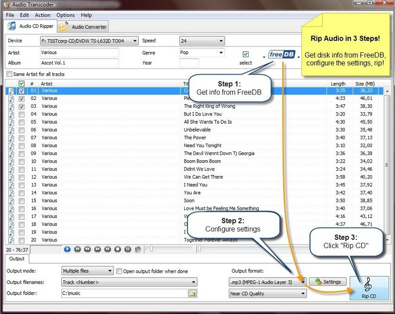This screenshot has width=395, height=314.
Task: Sort by the Size (MB) column header
Action: 365,83
